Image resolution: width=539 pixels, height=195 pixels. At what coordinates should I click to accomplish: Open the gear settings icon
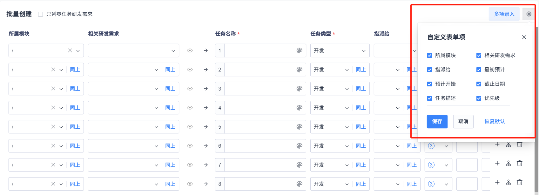pos(529,14)
